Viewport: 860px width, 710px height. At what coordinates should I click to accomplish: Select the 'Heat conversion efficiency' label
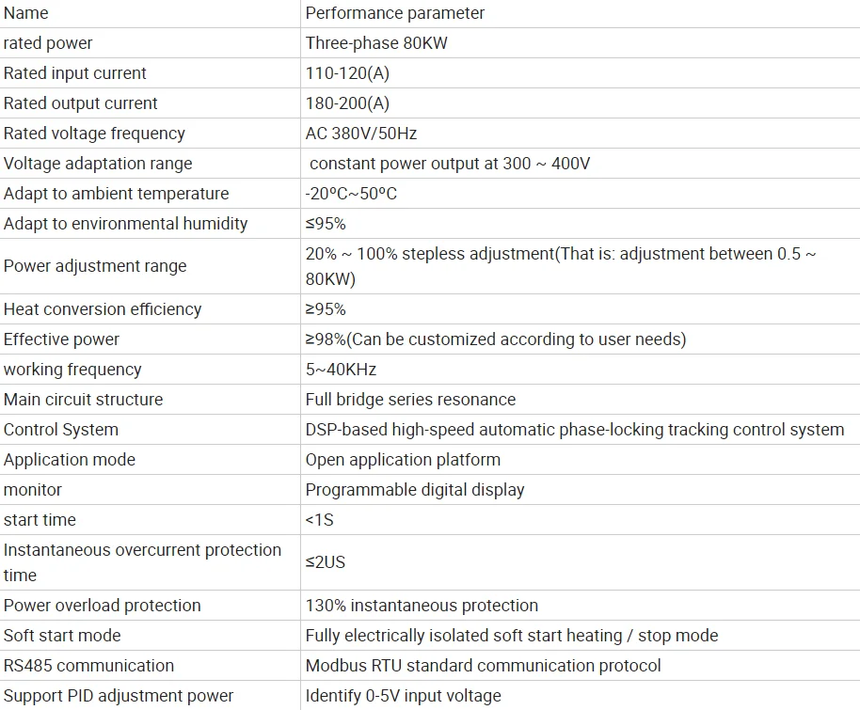tap(103, 309)
